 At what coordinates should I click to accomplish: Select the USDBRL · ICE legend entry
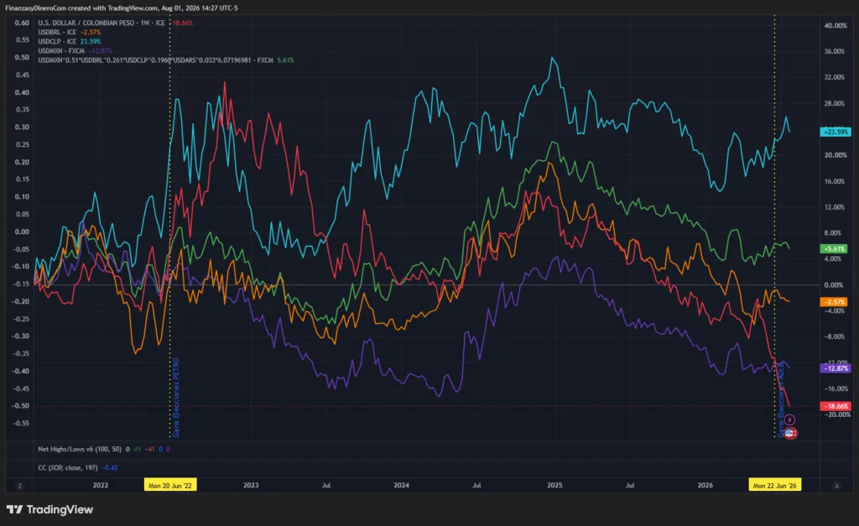point(57,33)
